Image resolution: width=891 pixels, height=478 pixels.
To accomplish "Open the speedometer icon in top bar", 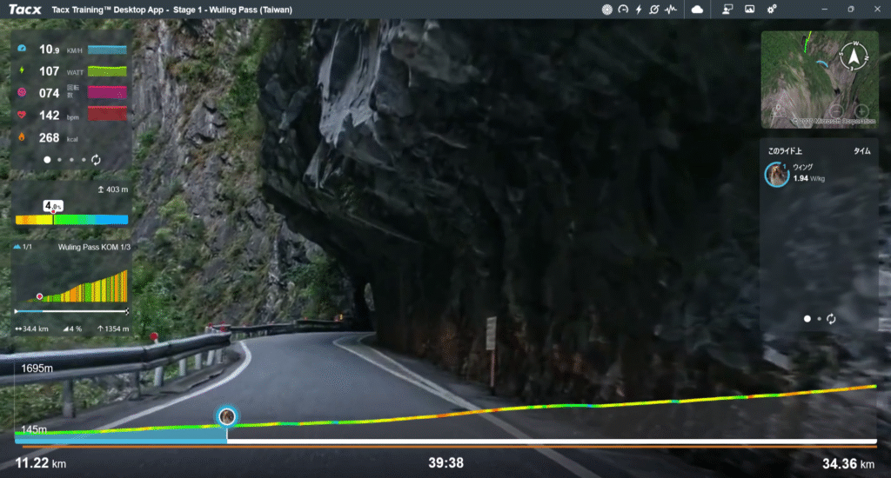I will 623,9.
